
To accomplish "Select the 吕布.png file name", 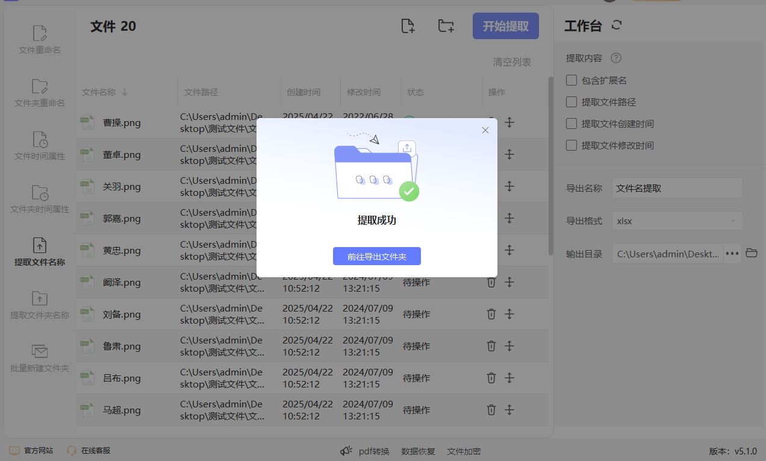I will coord(122,378).
